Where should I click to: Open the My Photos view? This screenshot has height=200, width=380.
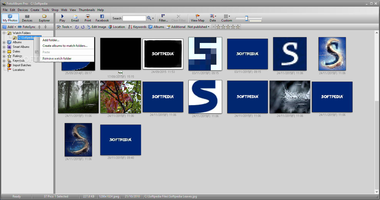pyautogui.click(x=10, y=18)
